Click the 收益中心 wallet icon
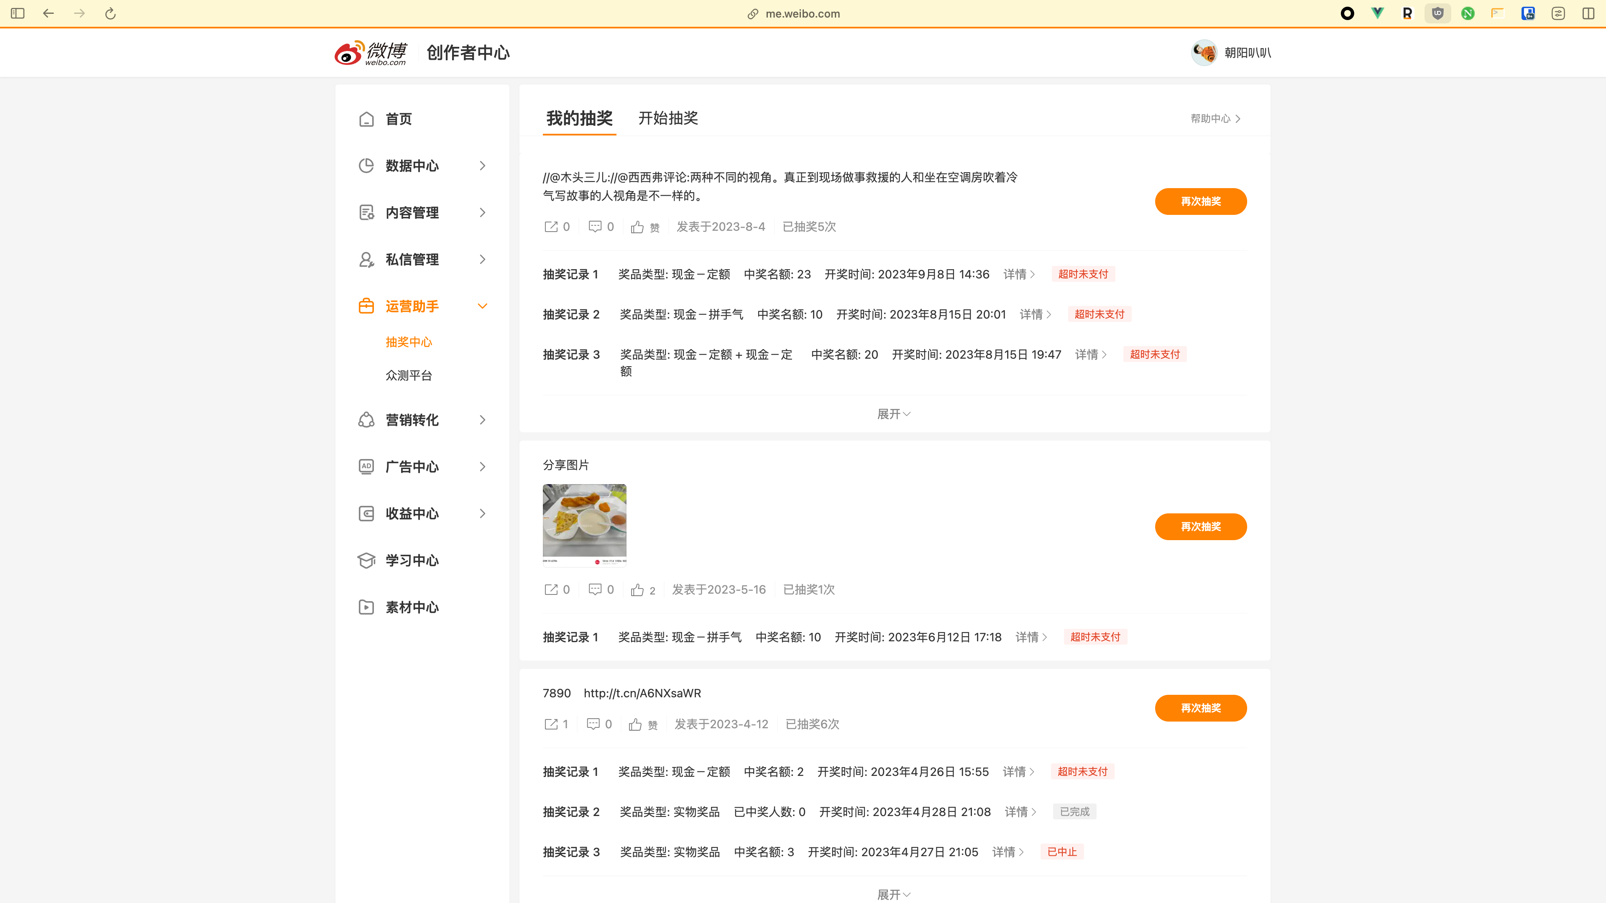This screenshot has width=1606, height=903. tap(366, 513)
